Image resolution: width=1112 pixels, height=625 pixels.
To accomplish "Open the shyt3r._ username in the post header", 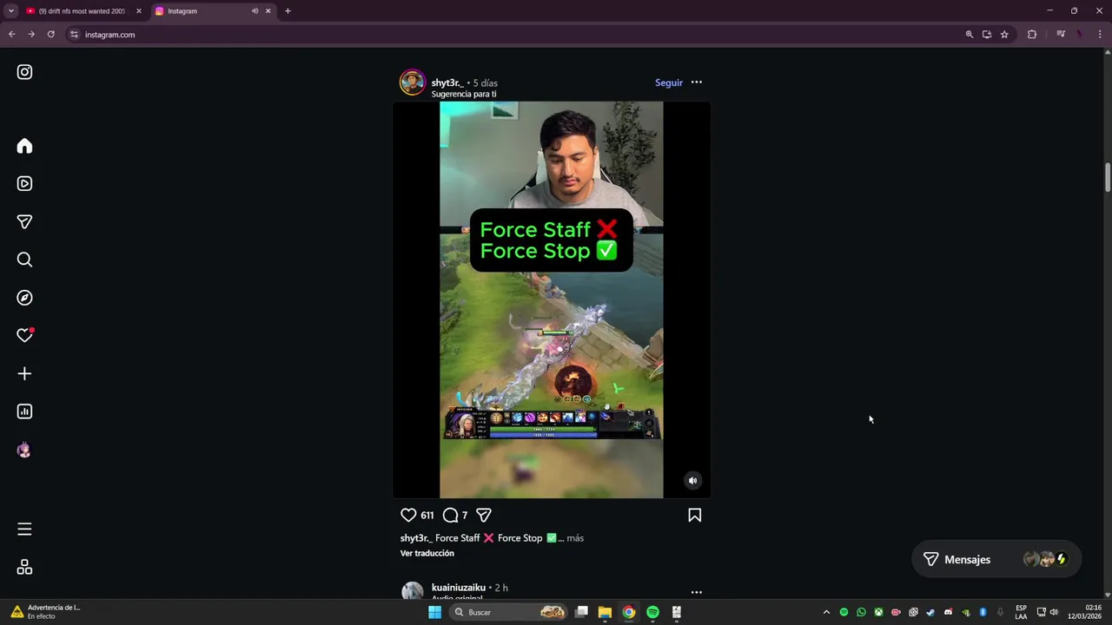I will point(447,82).
